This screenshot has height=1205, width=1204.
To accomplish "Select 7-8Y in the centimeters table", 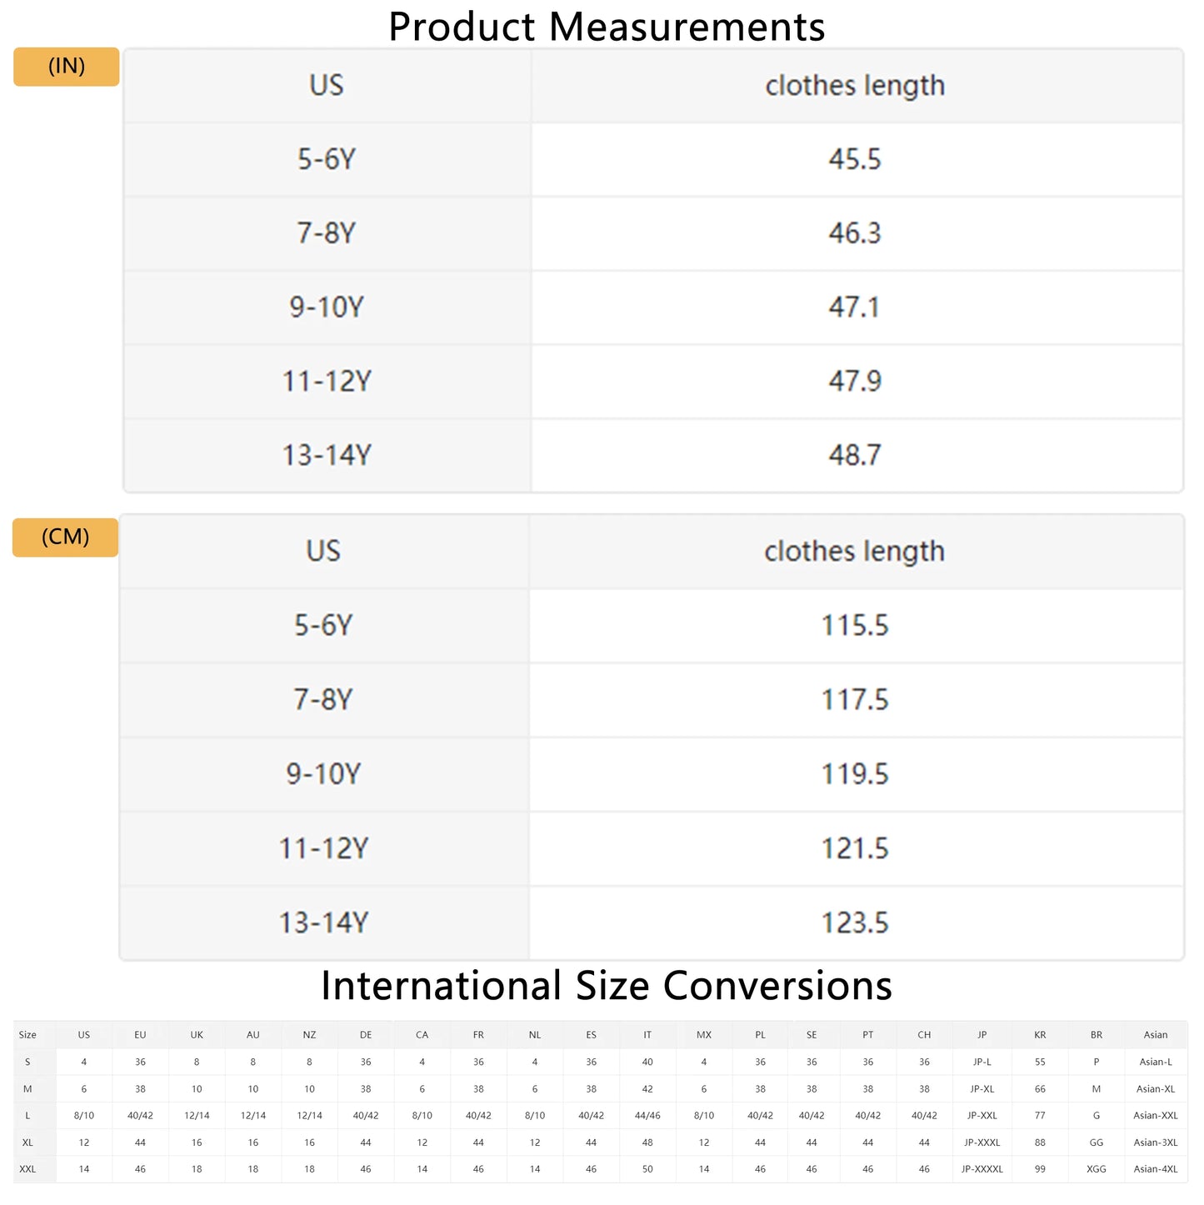I will 323,699.
